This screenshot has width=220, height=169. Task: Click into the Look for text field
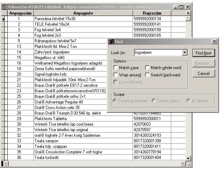click(158, 53)
